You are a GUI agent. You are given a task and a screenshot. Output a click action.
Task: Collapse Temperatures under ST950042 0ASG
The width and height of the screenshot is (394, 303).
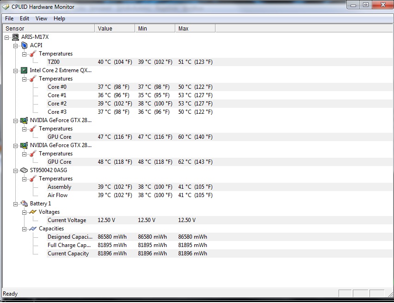[25, 179]
